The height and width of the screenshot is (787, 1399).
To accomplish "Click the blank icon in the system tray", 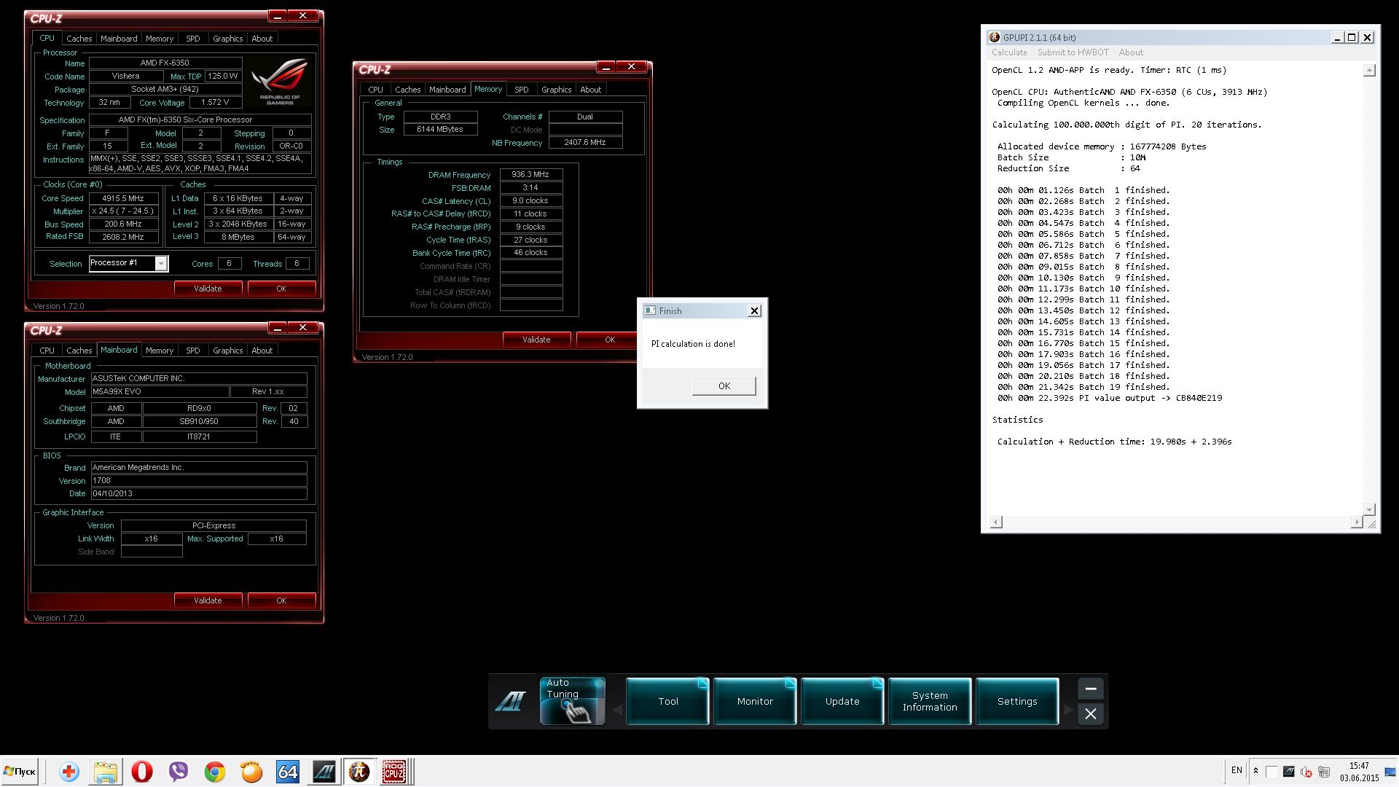I will 1271,771.
